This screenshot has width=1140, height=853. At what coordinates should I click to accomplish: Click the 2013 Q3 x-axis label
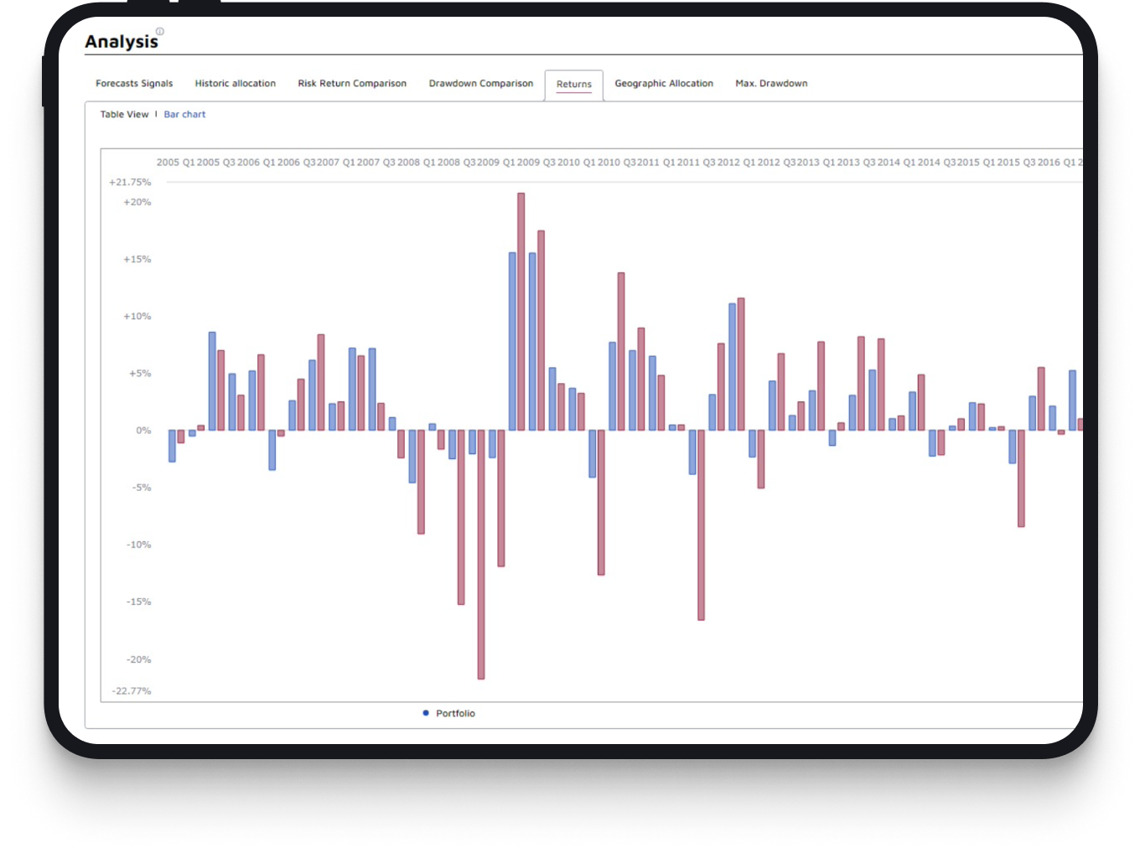click(x=856, y=163)
